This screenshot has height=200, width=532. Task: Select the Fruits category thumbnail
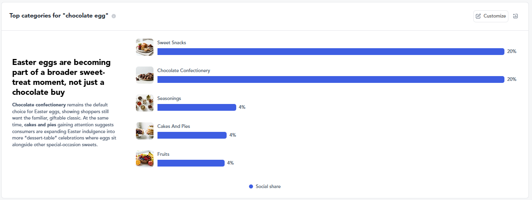(x=145, y=159)
